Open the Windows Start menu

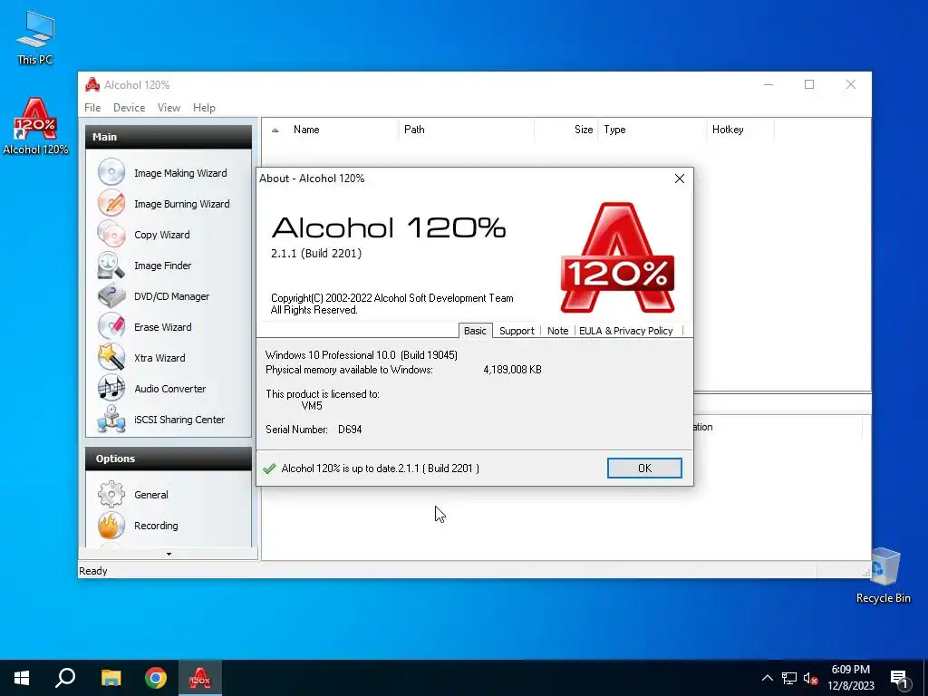click(22, 678)
